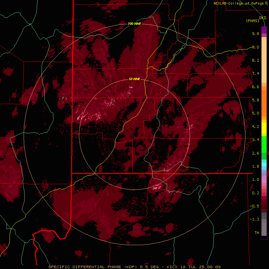Click the SPECIFIC DIFFERENTIAL PHASE (KDP) caption

point(93,267)
